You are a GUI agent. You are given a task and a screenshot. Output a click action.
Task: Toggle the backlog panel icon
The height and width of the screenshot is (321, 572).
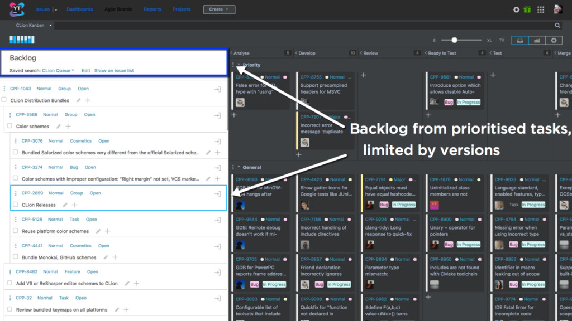tap(520, 40)
